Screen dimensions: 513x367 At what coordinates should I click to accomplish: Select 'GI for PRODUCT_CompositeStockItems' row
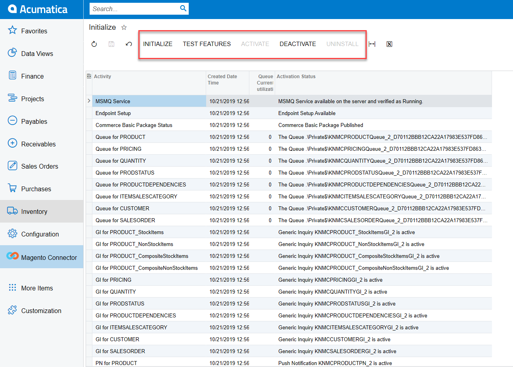pos(289,256)
